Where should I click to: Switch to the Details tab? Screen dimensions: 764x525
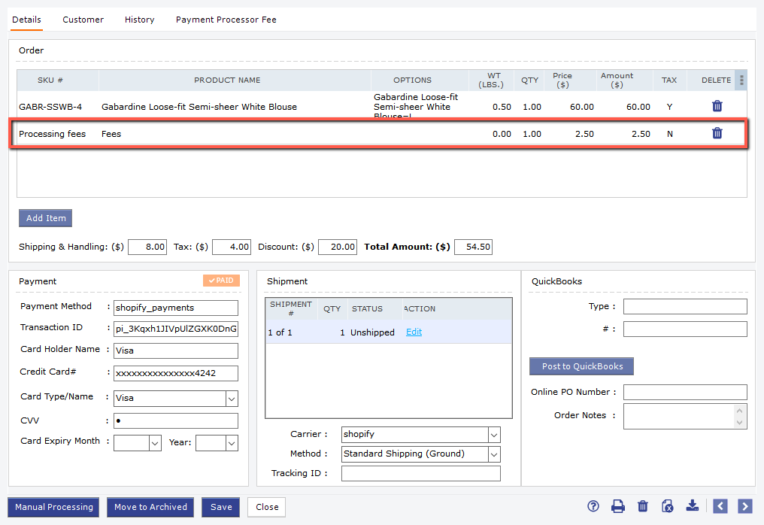pos(27,20)
